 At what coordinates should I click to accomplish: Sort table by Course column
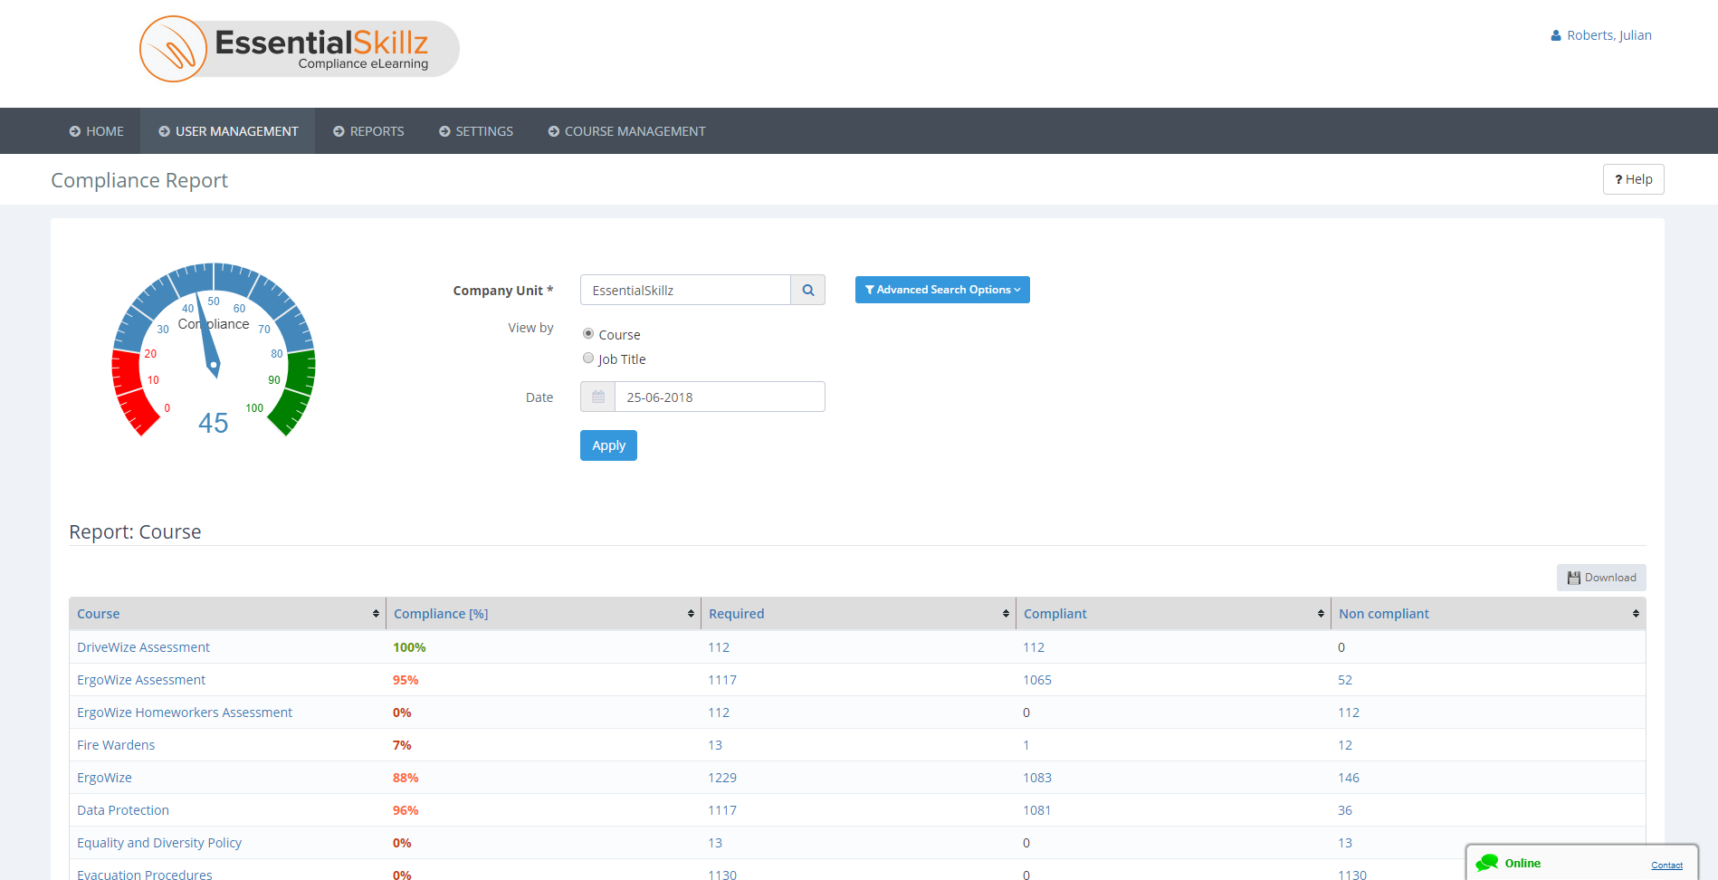tap(227, 614)
